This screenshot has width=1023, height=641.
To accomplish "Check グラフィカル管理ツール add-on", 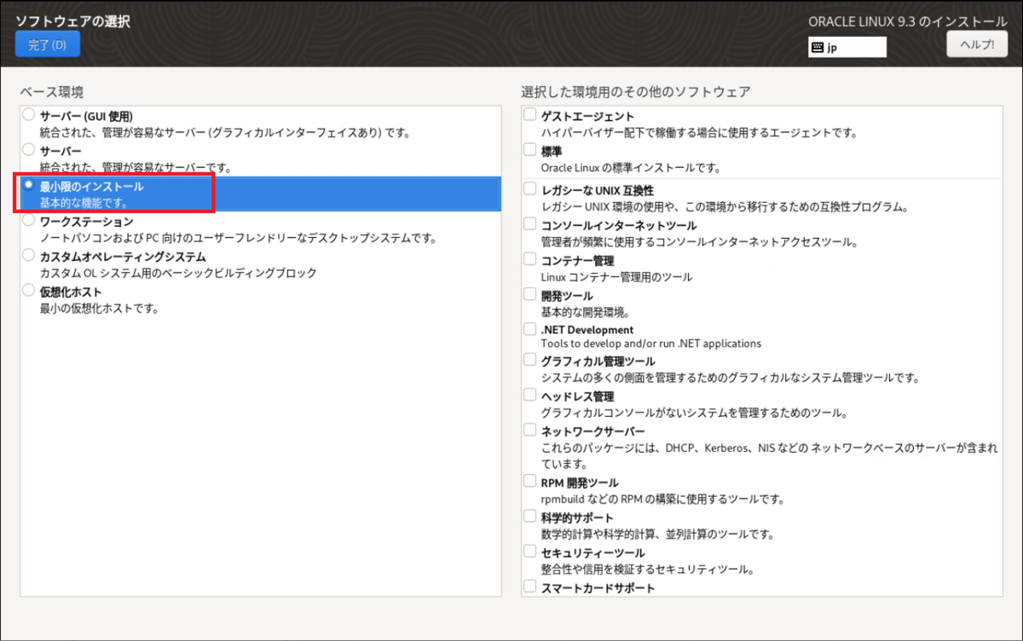I will coord(529,359).
